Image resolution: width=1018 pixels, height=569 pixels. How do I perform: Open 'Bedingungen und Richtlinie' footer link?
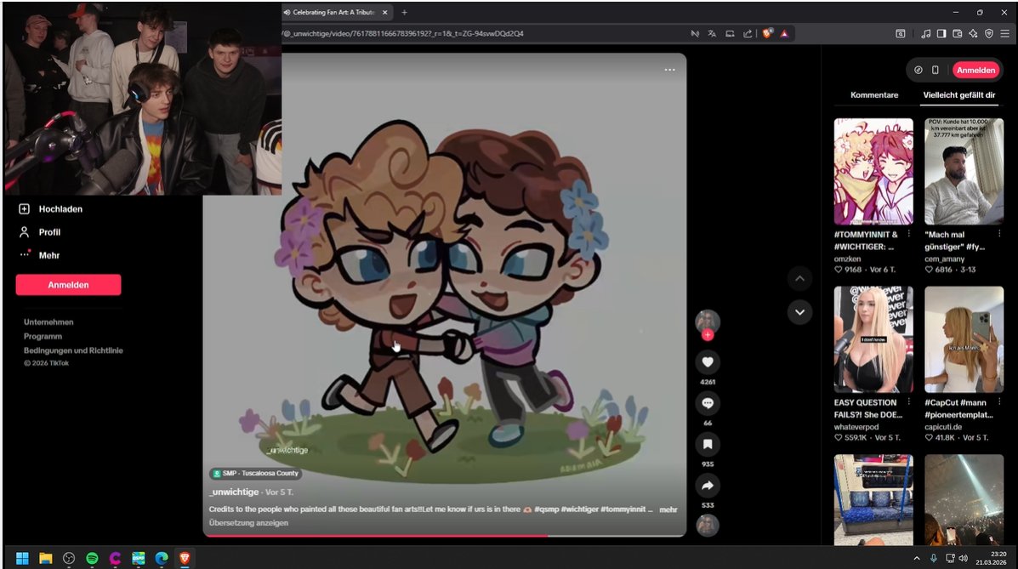coord(73,350)
